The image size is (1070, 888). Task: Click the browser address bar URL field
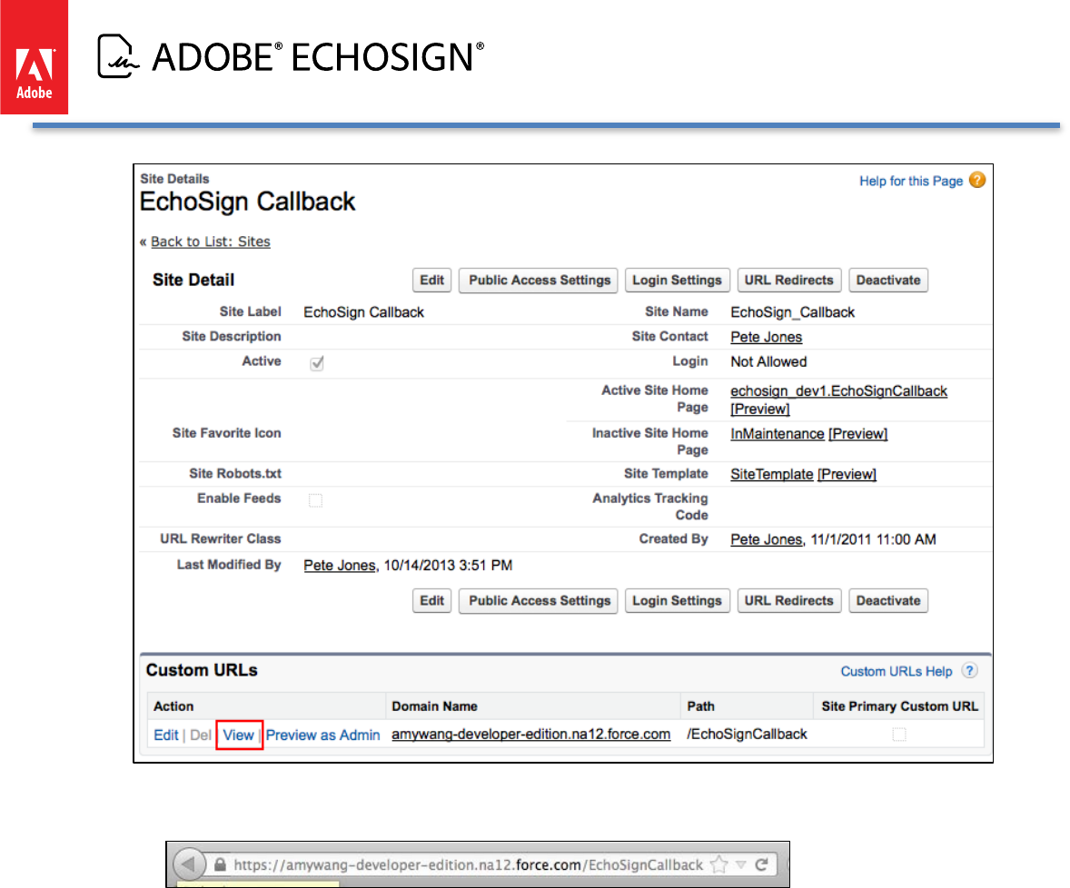468,864
